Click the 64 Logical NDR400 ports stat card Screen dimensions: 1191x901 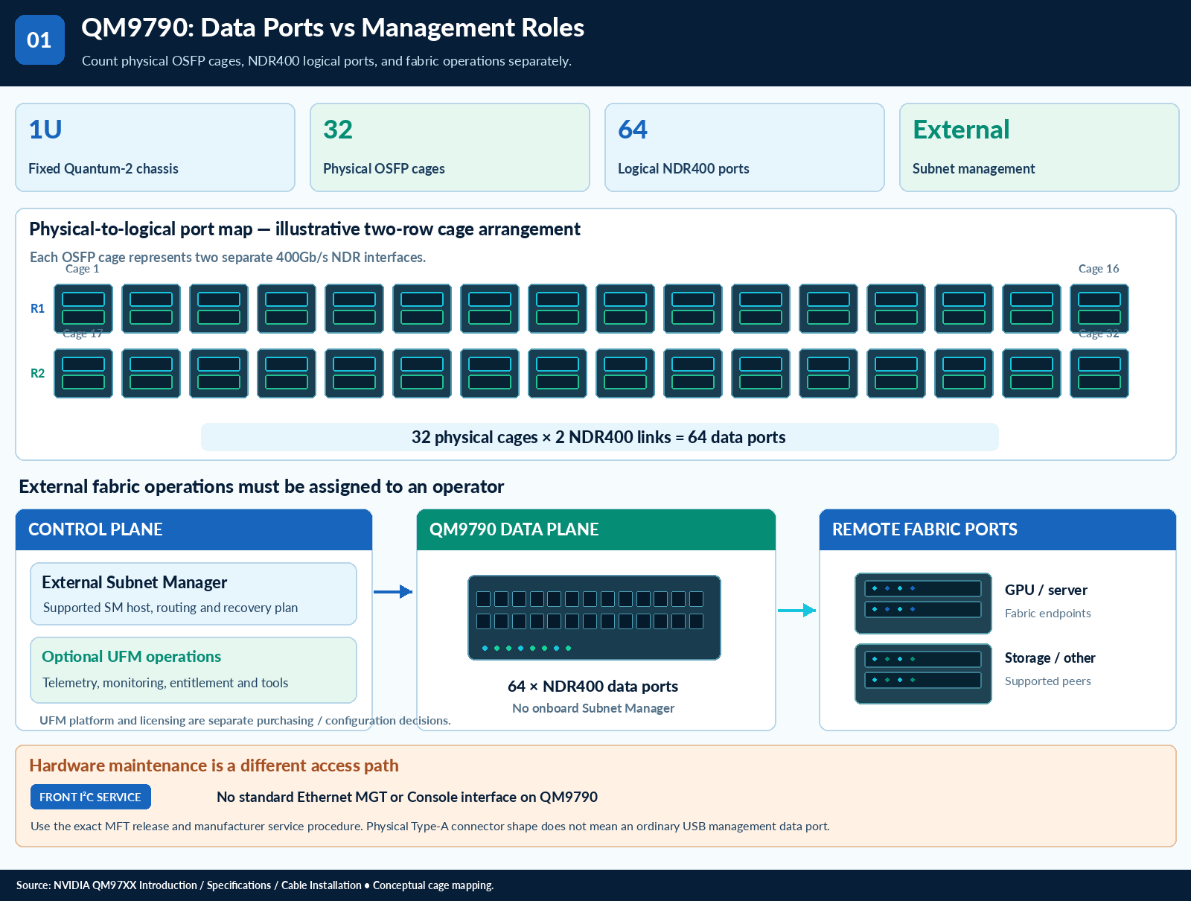tap(744, 147)
